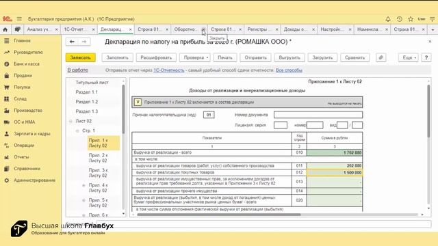
Task: Navigate forward with right arrow button
Action: [84, 42]
